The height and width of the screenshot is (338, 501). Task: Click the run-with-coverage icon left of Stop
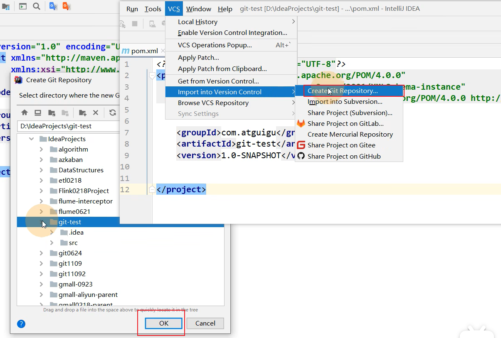[x=123, y=24]
